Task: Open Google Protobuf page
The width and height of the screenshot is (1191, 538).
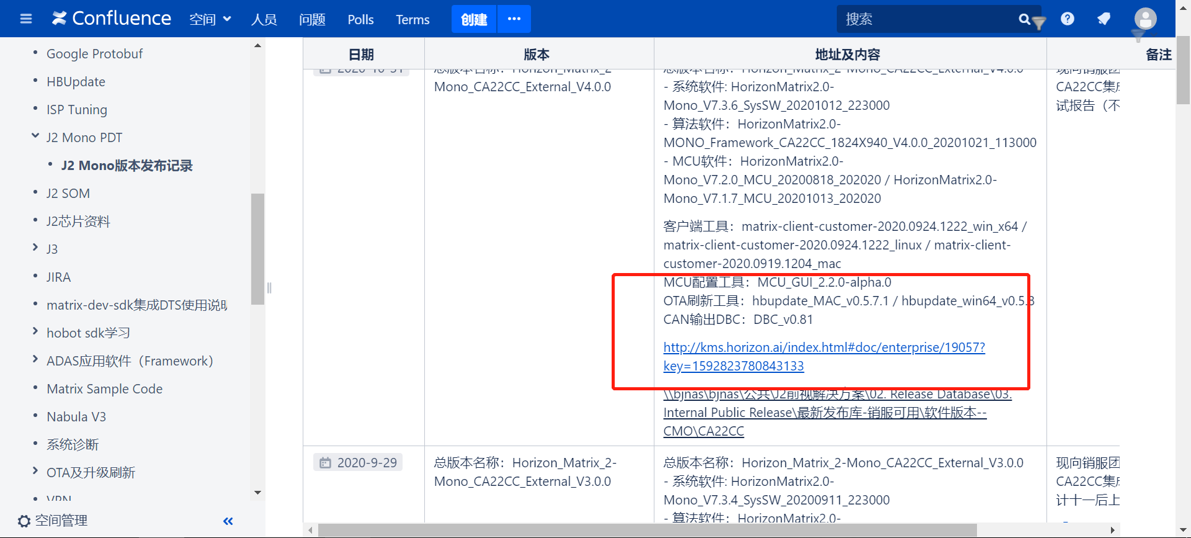Action: [94, 54]
